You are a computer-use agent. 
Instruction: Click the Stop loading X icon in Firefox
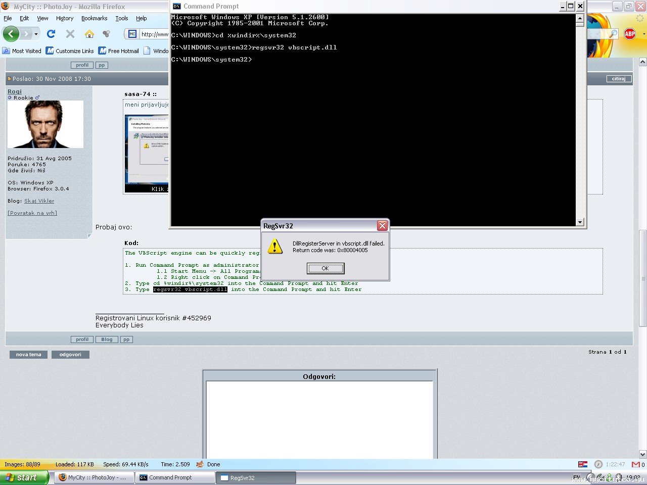[x=70, y=34]
